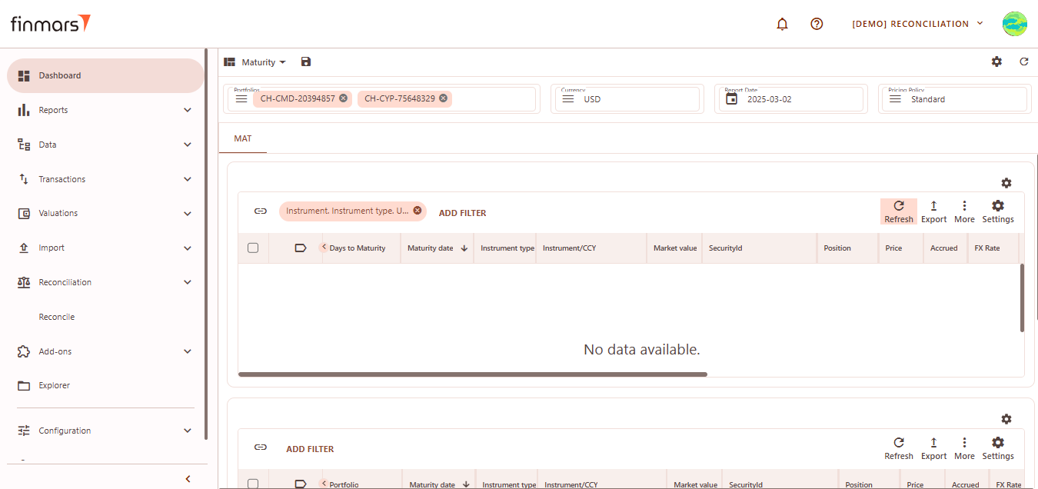Screen dimensions: 1038x489
Task: Select Reconcile in the sidebar
Action: [x=57, y=317]
